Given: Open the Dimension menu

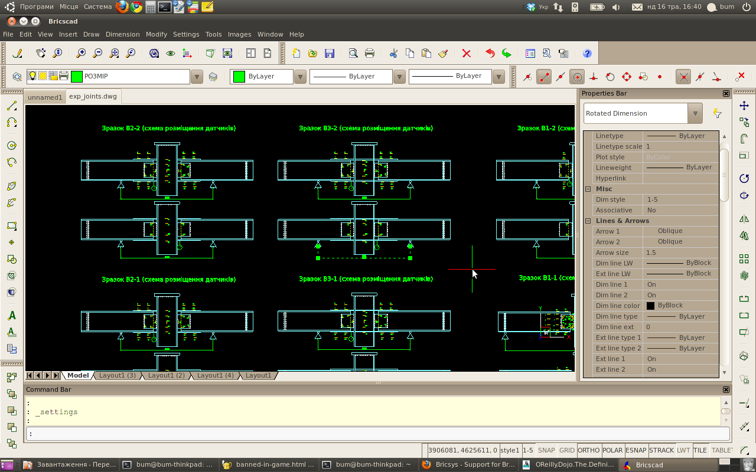Looking at the screenshot, I should tap(122, 34).
